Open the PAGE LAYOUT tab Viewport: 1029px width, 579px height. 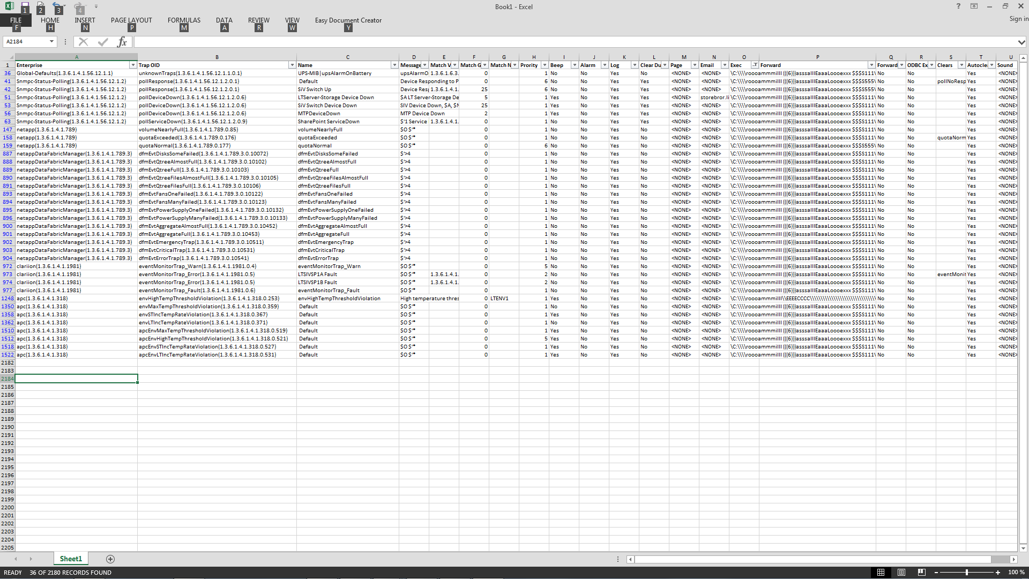click(x=131, y=20)
